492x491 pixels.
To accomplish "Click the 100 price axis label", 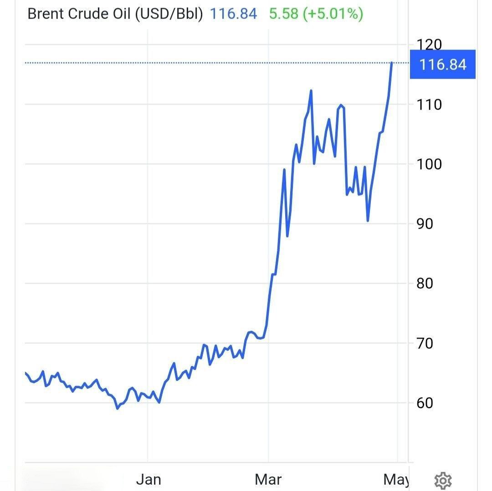I will tap(429, 164).
